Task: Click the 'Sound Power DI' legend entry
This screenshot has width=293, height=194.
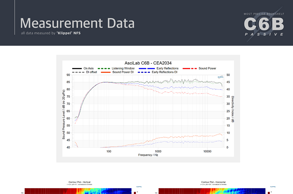Action: (x=117, y=72)
